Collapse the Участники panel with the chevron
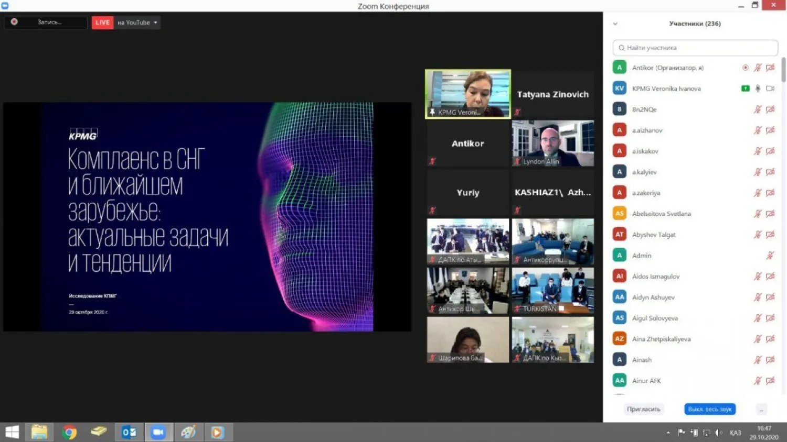This screenshot has height=442, width=787. coord(615,24)
